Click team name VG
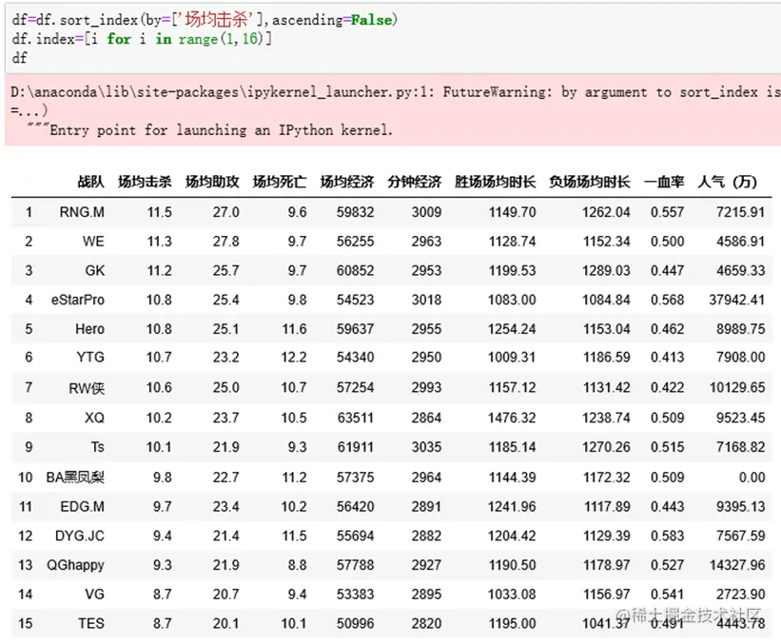The image size is (781, 644). 94,595
